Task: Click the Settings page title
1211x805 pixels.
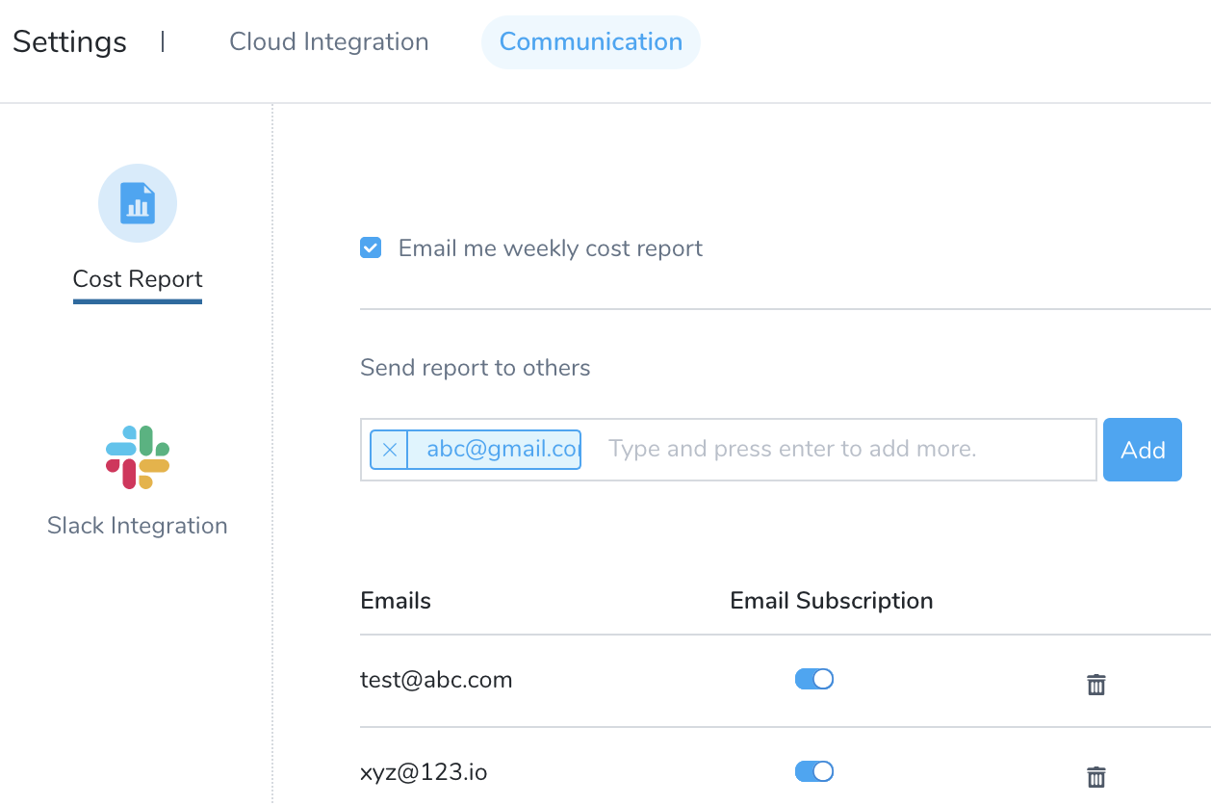Action: click(x=69, y=42)
